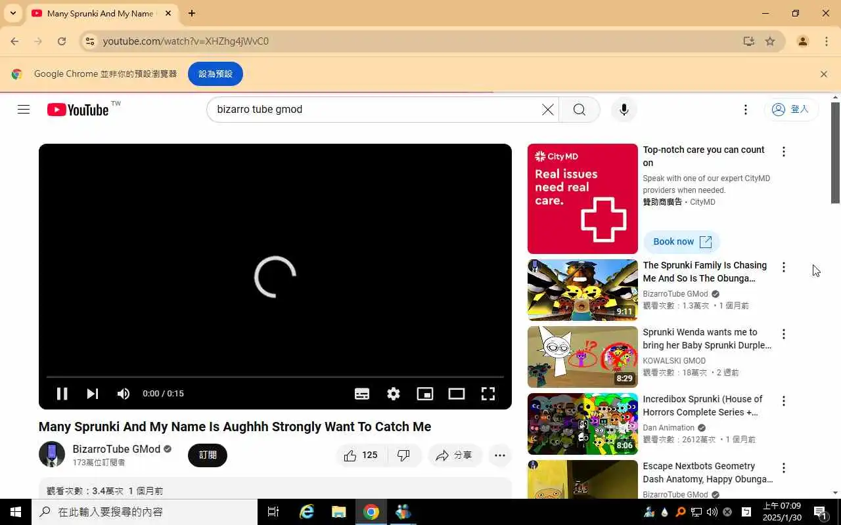Switch to miniplayer mode

pos(425,394)
